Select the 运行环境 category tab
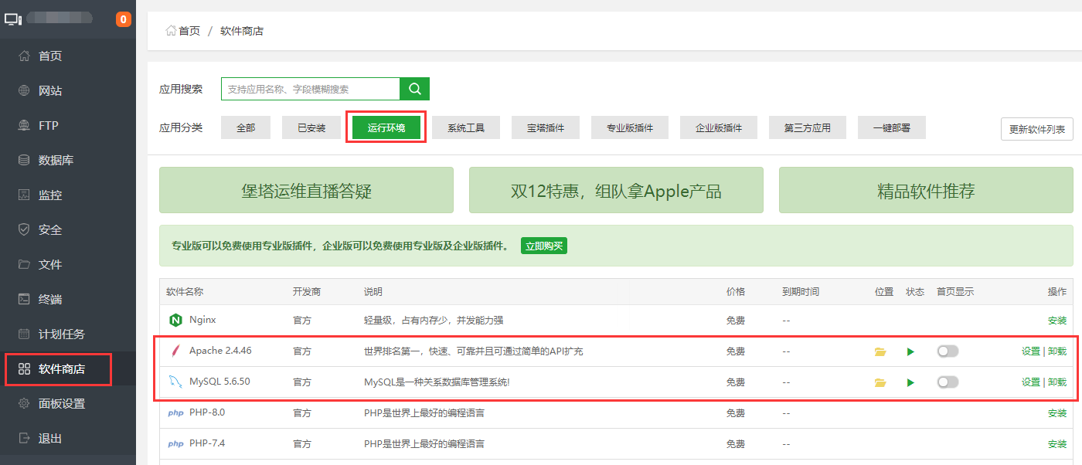 click(x=386, y=127)
